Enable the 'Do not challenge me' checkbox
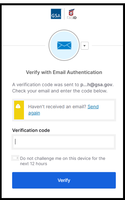 15,158
